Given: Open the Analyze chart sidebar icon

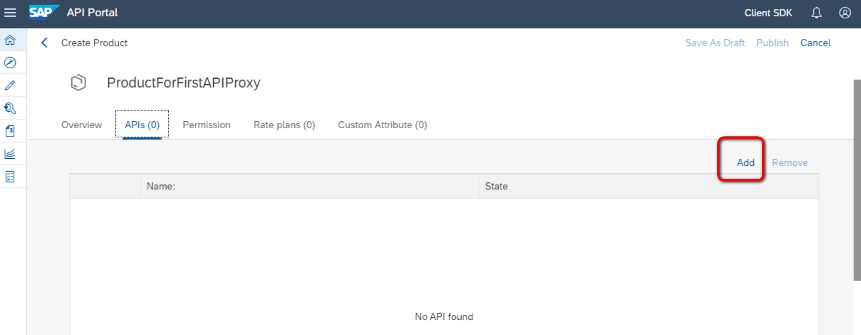Looking at the screenshot, I should pyautogui.click(x=10, y=154).
